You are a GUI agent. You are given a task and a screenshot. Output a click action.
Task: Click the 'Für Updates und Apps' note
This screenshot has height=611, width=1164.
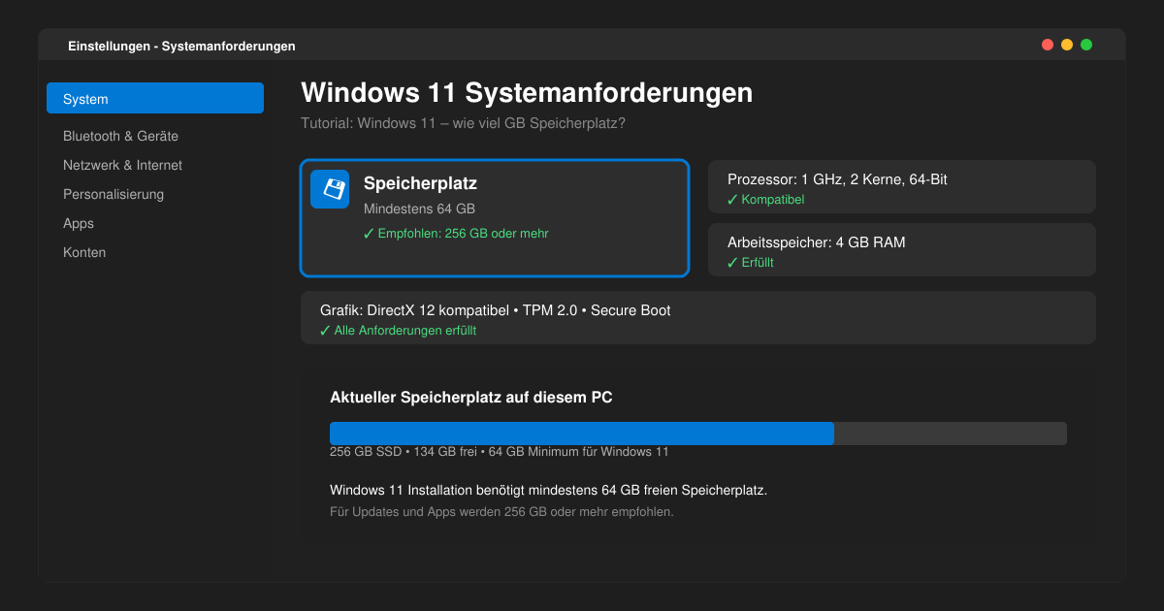[501, 512]
